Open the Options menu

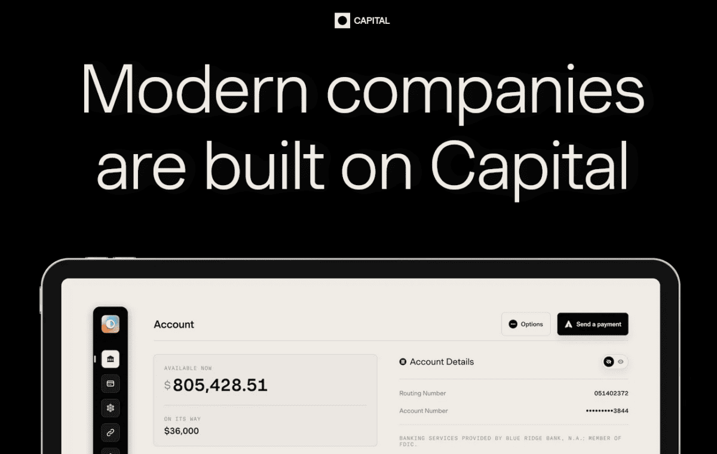(526, 324)
